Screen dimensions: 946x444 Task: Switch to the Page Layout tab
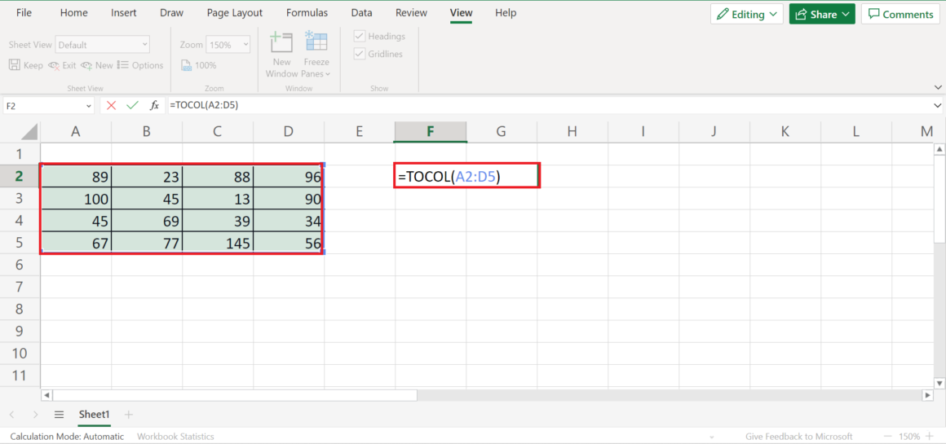235,13
